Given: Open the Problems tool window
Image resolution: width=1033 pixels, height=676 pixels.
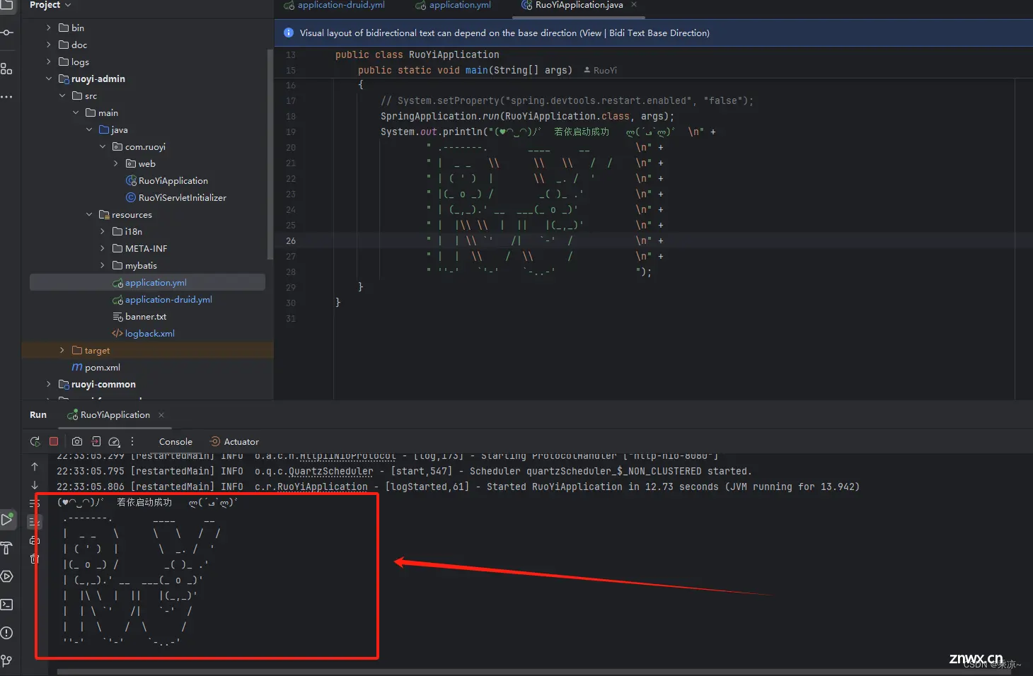Looking at the screenshot, I should (7, 633).
